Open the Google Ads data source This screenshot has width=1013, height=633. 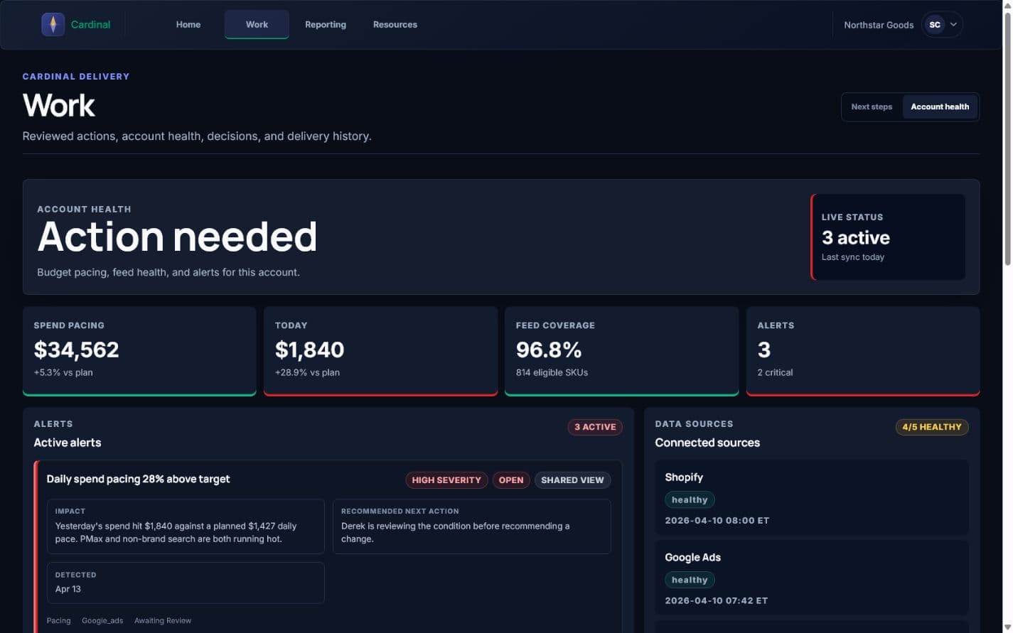812,578
